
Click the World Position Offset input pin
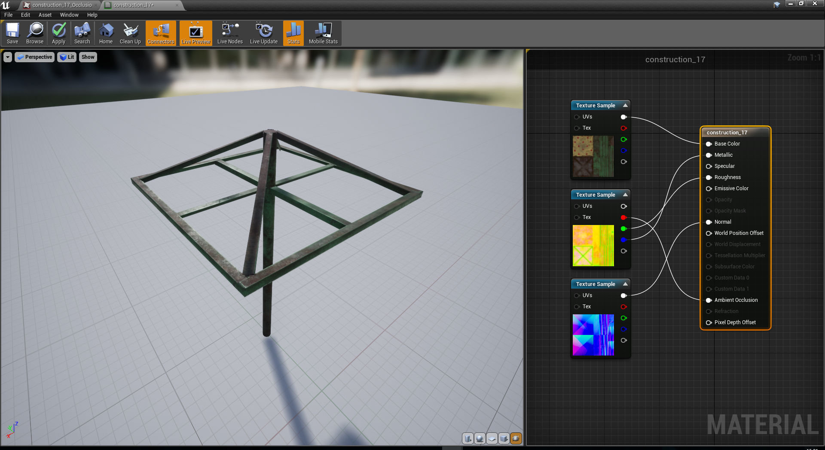point(709,233)
